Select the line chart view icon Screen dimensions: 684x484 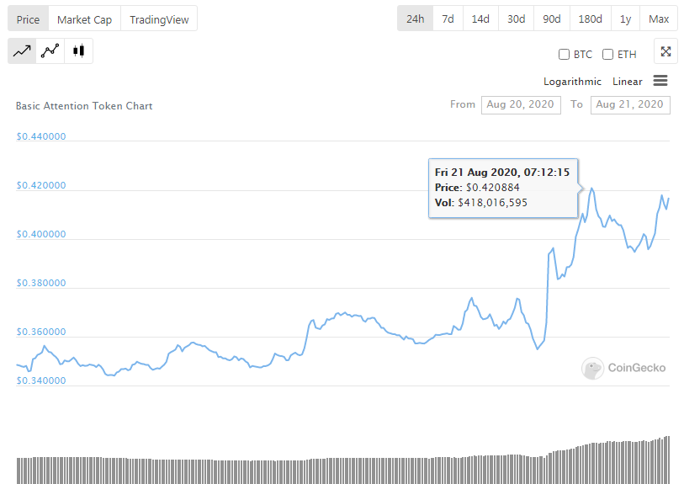pyautogui.click(x=22, y=51)
